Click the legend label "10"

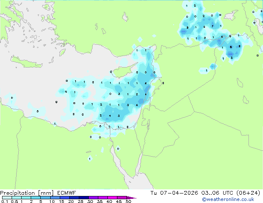click(52, 201)
